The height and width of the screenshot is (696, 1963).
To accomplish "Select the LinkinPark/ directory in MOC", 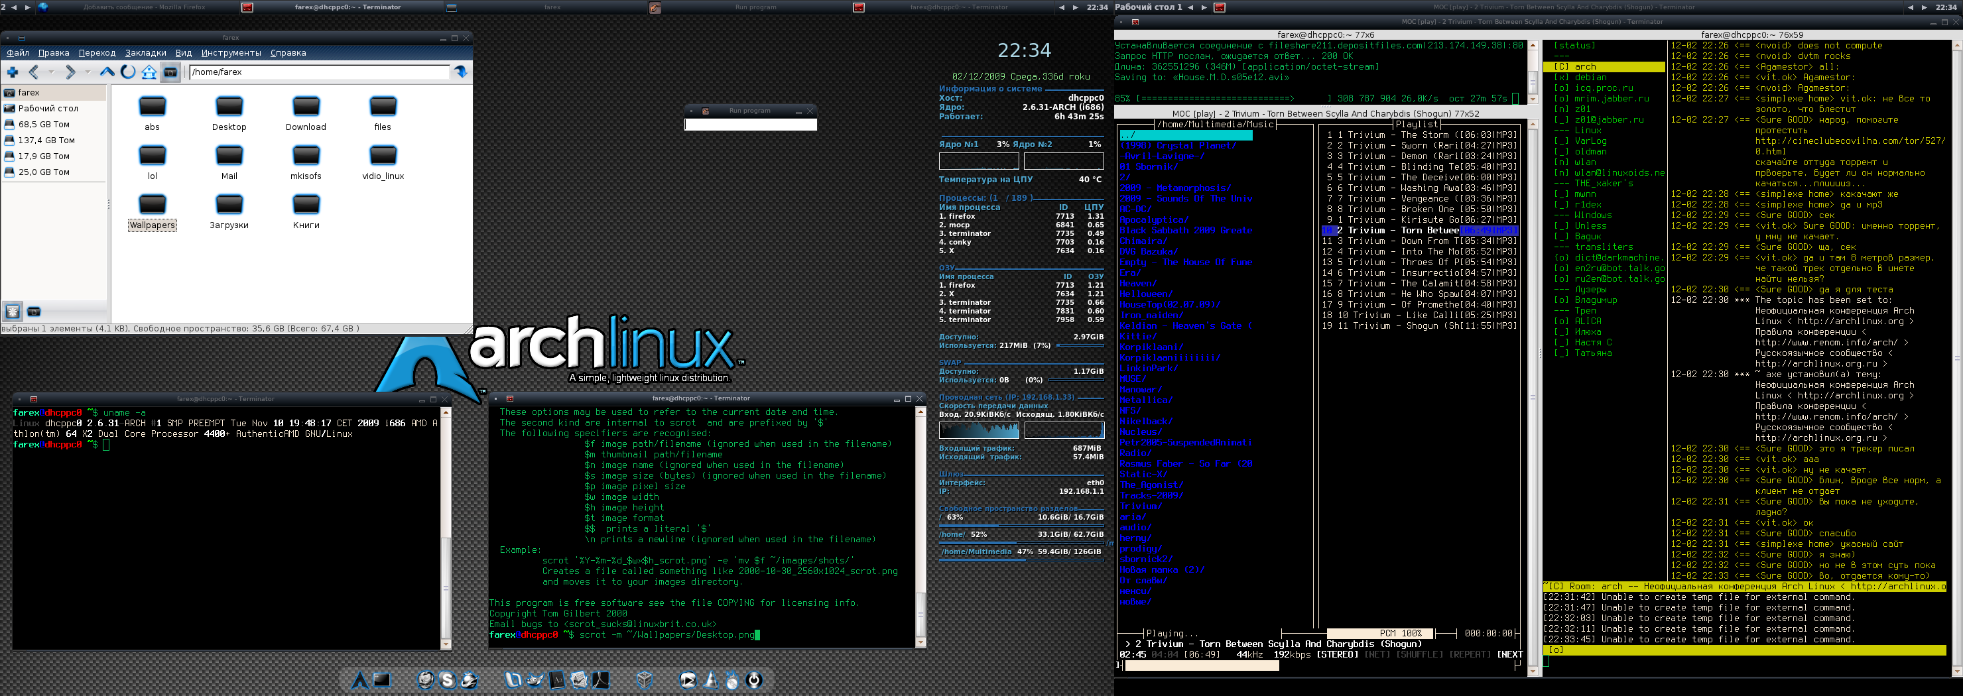I will pos(1149,368).
